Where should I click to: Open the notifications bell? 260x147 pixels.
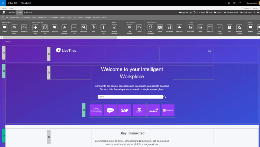click(229, 3)
